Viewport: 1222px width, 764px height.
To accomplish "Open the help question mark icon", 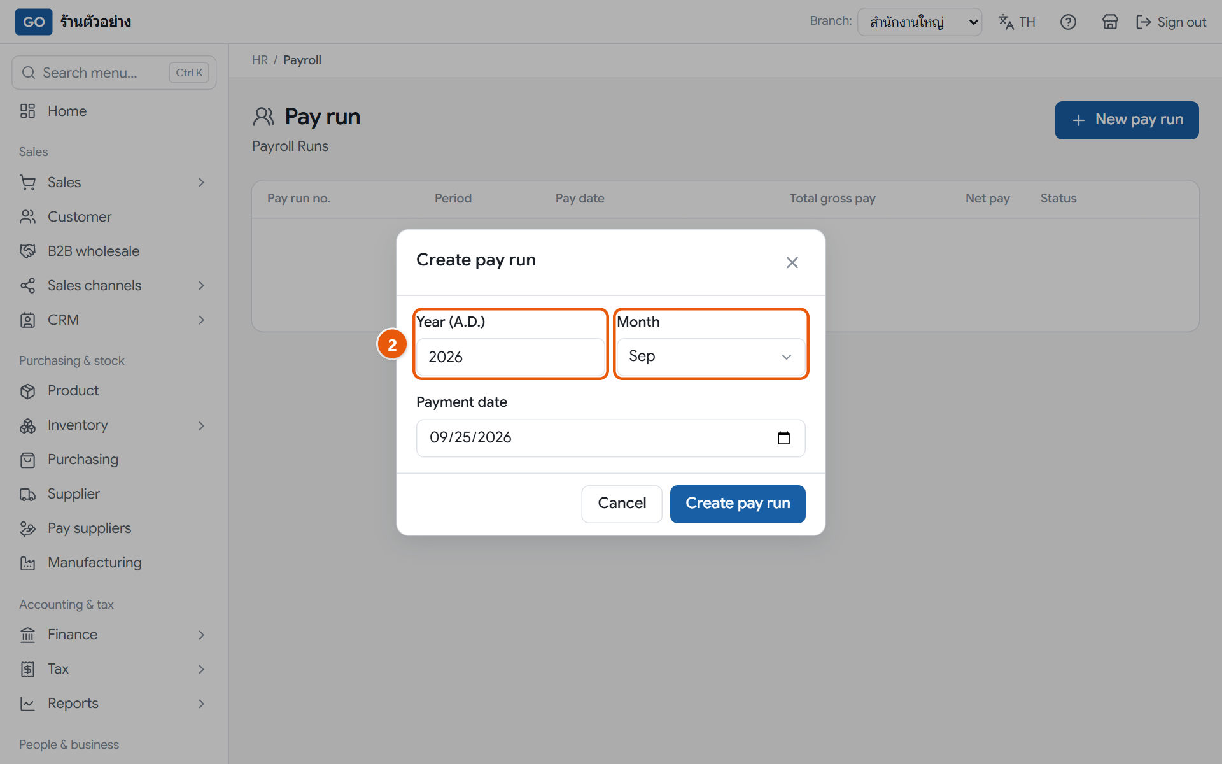I will point(1068,22).
